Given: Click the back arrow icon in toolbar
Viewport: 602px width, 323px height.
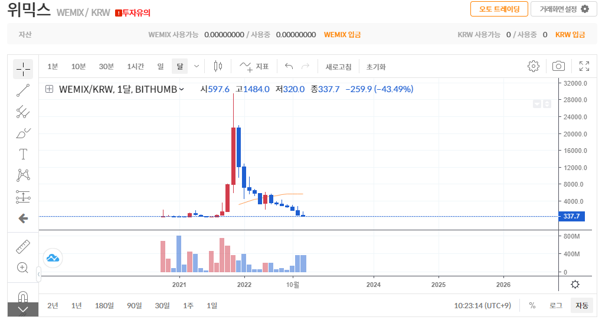Looking at the screenshot, I should click(23, 218).
